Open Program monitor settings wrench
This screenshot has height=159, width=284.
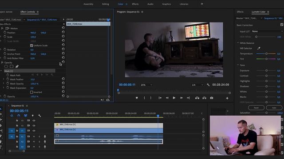pyautogui.click(x=208, y=85)
